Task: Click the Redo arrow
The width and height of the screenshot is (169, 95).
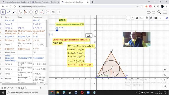Action: pyautogui.click(x=153, y=12)
